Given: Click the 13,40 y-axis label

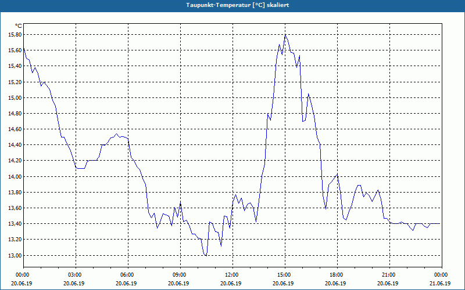Looking at the screenshot, I should (16, 224).
